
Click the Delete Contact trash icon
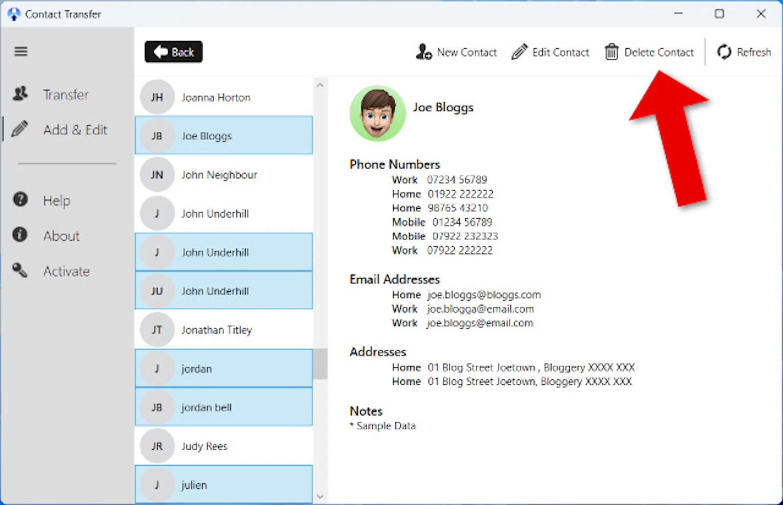click(x=611, y=52)
